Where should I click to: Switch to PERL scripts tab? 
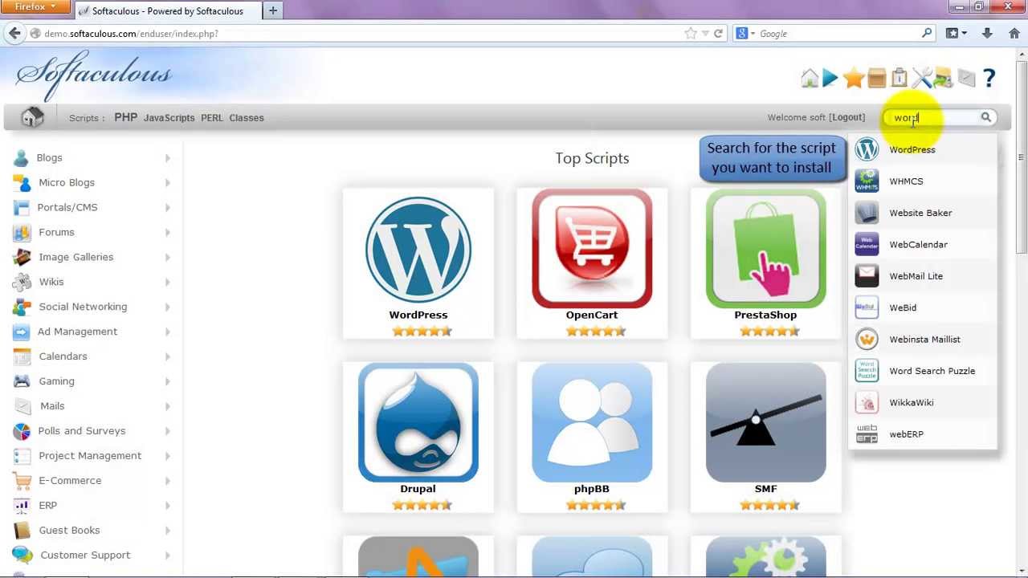[212, 118]
